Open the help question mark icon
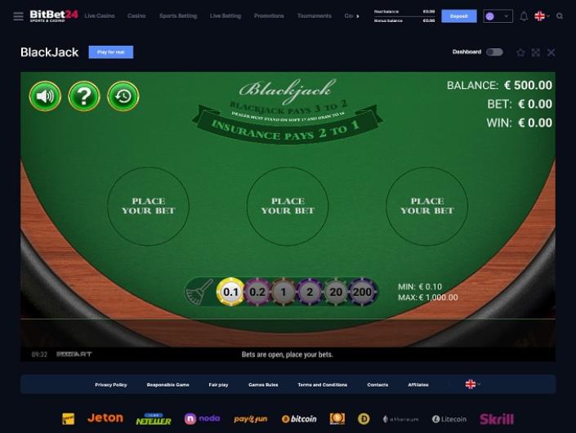The width and height of the screenshot is (576, 433). pyautogui.click(x=84, y=96)
